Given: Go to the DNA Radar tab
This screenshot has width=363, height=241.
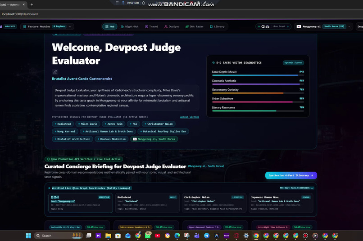Looking at the screenshot, I should 194,26.
